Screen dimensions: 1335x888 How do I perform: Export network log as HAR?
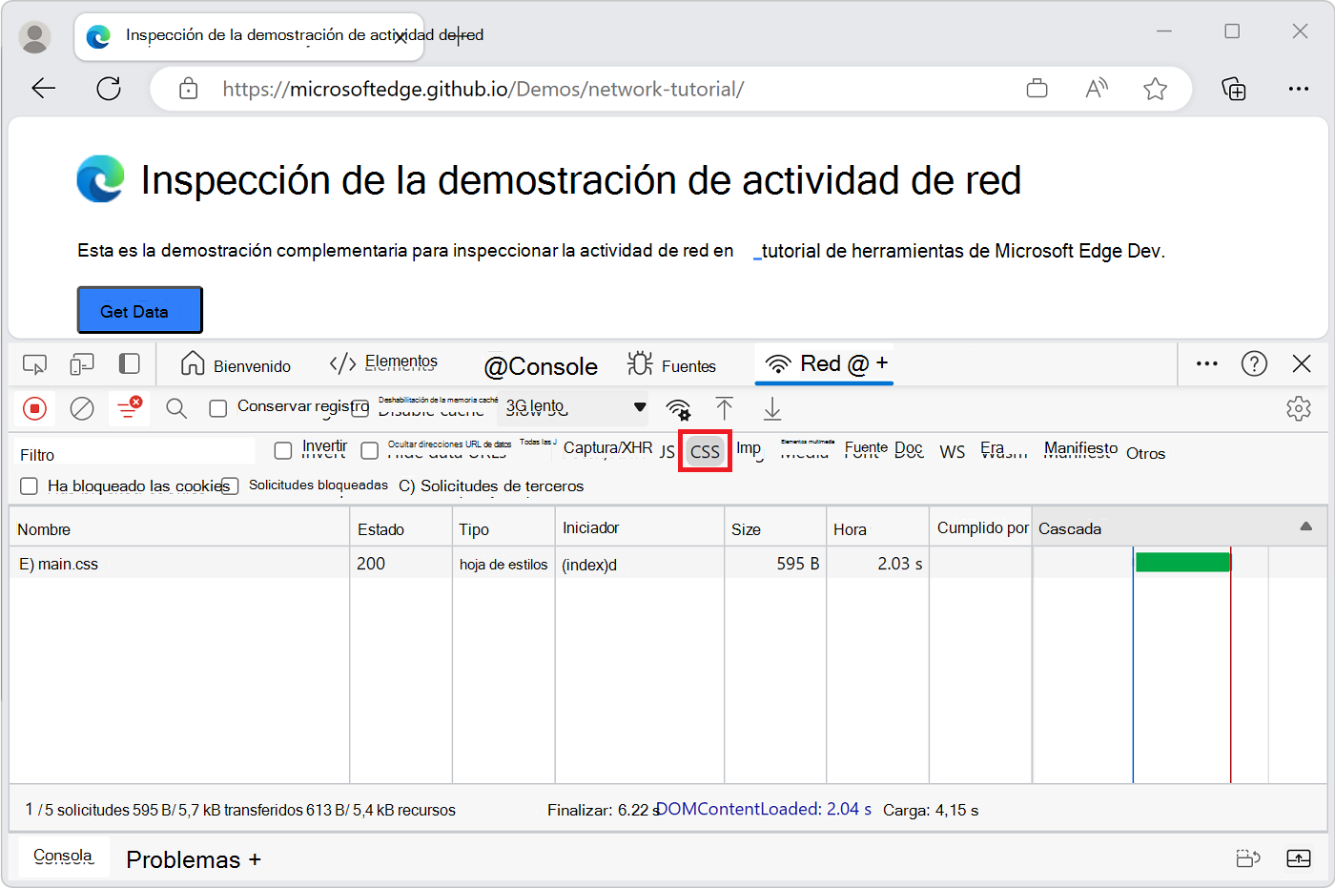772,408
